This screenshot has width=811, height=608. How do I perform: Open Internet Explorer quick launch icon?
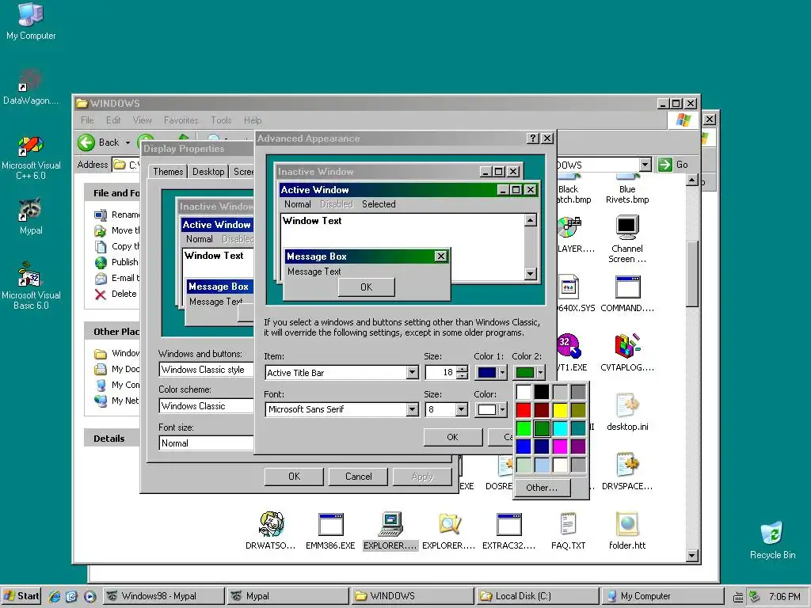click(x=55, y=596)
